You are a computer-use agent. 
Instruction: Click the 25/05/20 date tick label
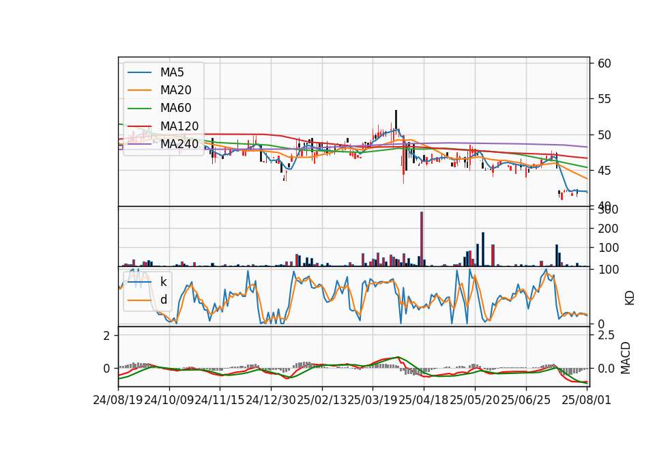point(475,401)
